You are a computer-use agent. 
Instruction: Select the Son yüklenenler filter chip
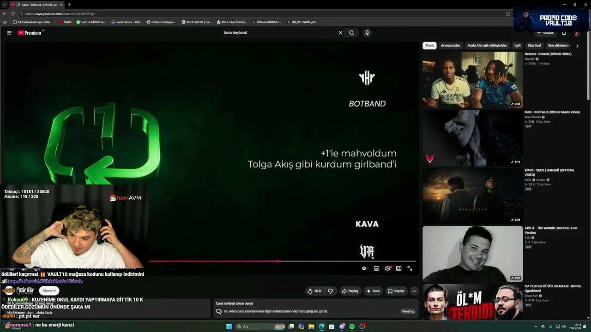(559, 46)
